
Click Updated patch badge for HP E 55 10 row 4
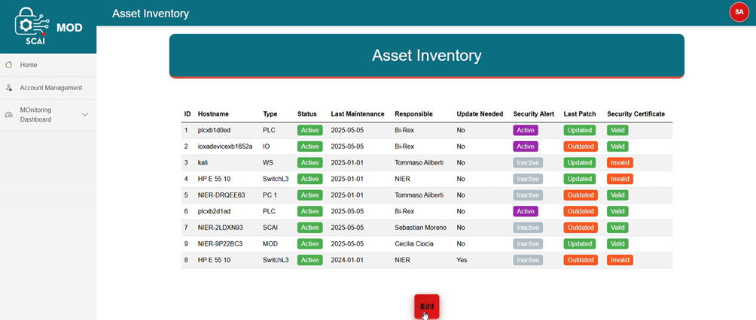click(580, 179)
